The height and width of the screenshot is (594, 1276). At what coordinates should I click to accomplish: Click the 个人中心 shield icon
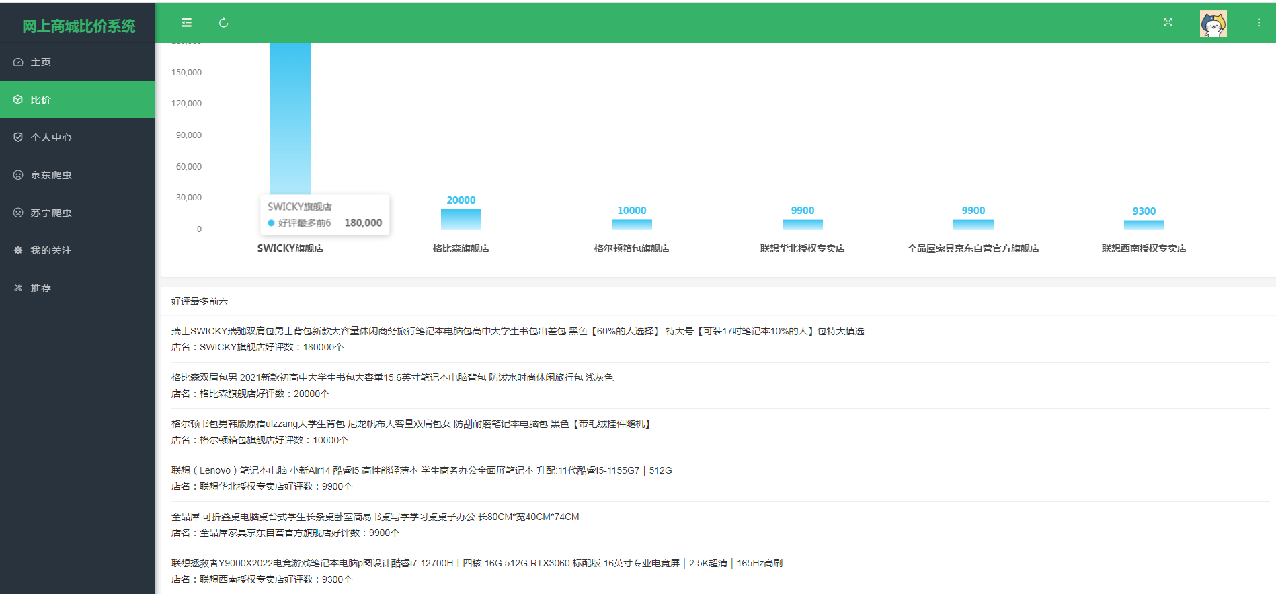(18, 137)
